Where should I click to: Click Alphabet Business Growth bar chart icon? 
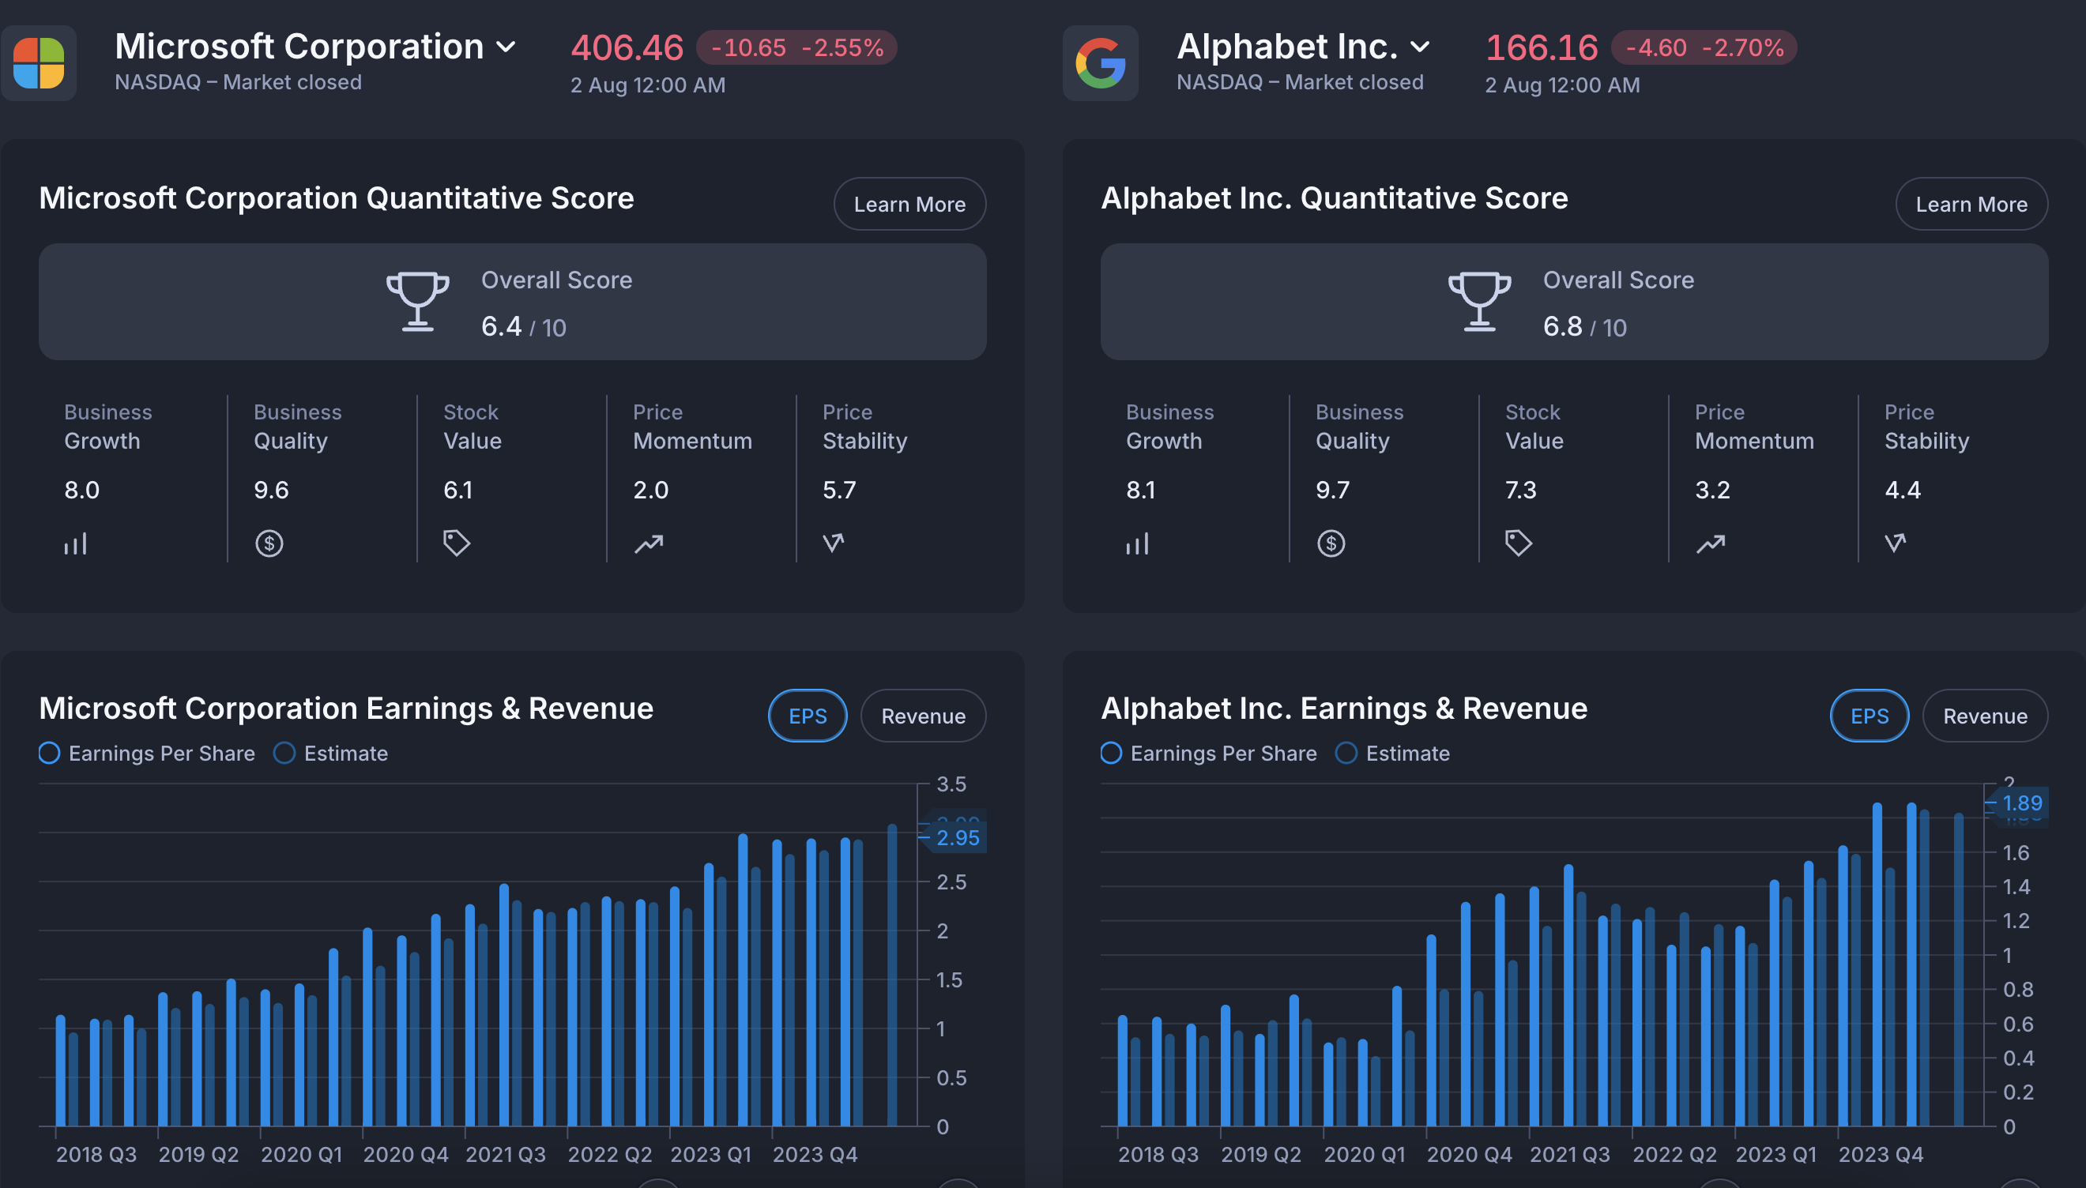pos(1138,543)
